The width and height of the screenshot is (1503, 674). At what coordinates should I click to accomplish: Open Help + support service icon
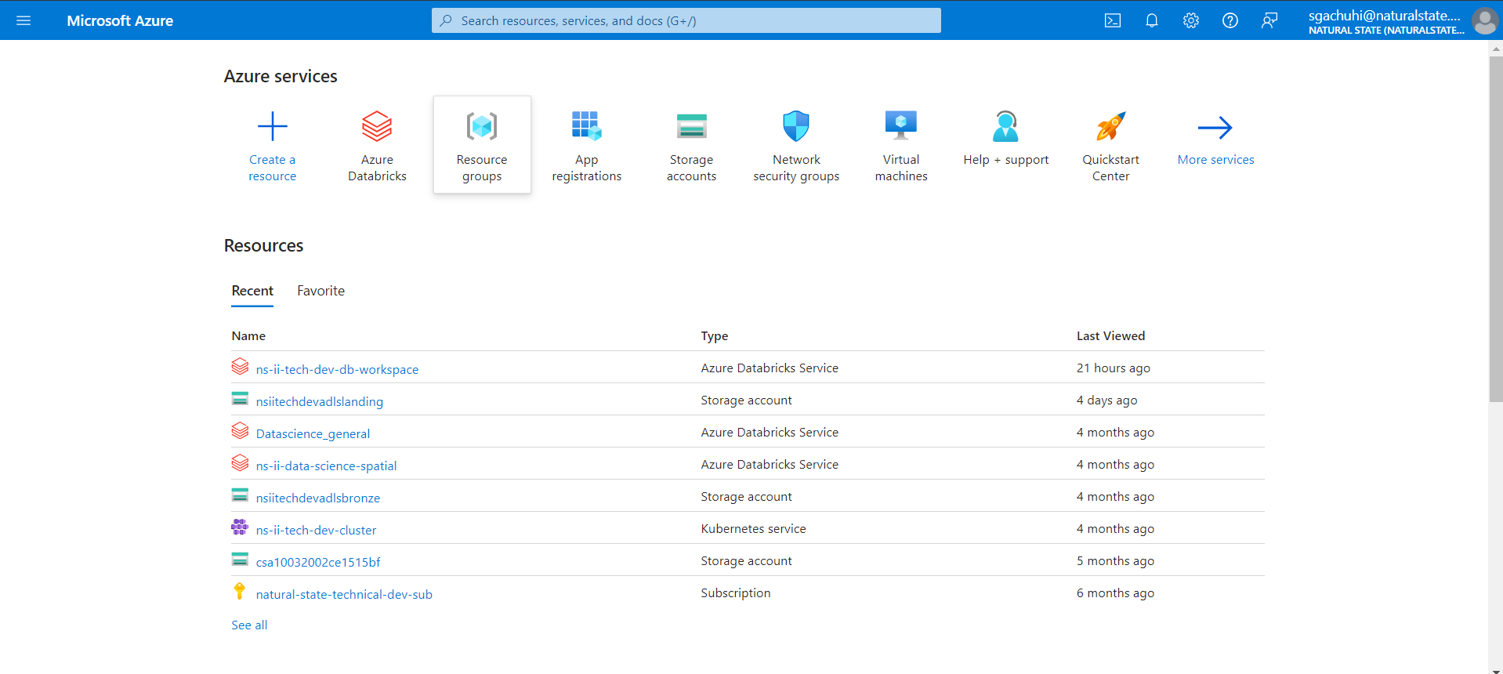coord(1005,126)
